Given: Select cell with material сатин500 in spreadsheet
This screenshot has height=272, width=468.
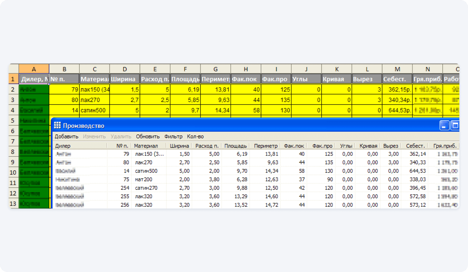Looking at the screenshot, I should coord(94,110).
